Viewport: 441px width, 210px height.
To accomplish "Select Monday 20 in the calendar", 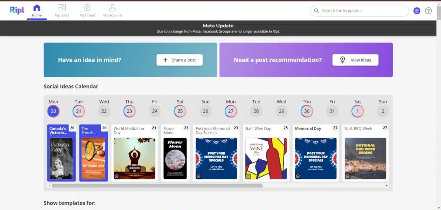I will point(53,111).
